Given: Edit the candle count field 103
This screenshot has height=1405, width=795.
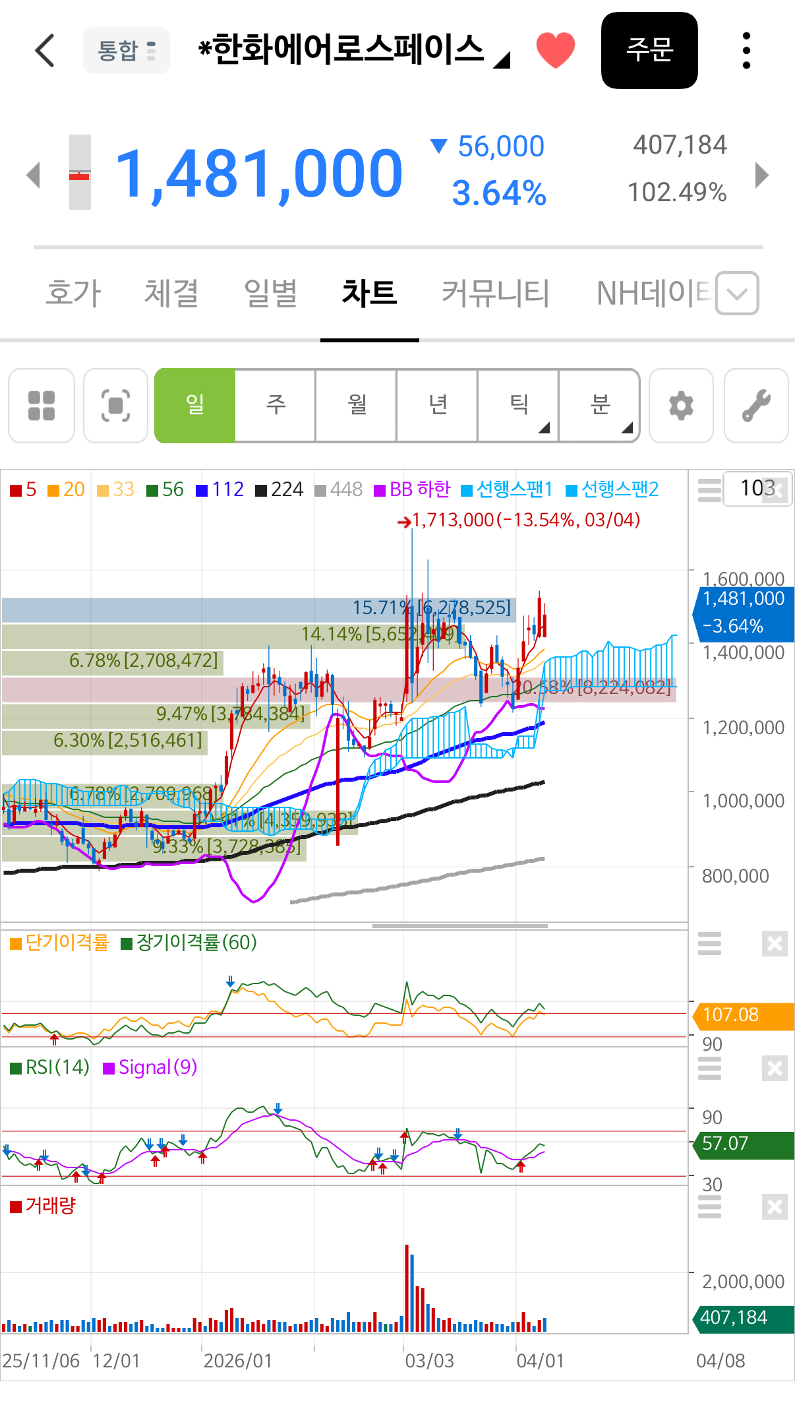Looking at the screenshot, I should [x=757, y=489].
